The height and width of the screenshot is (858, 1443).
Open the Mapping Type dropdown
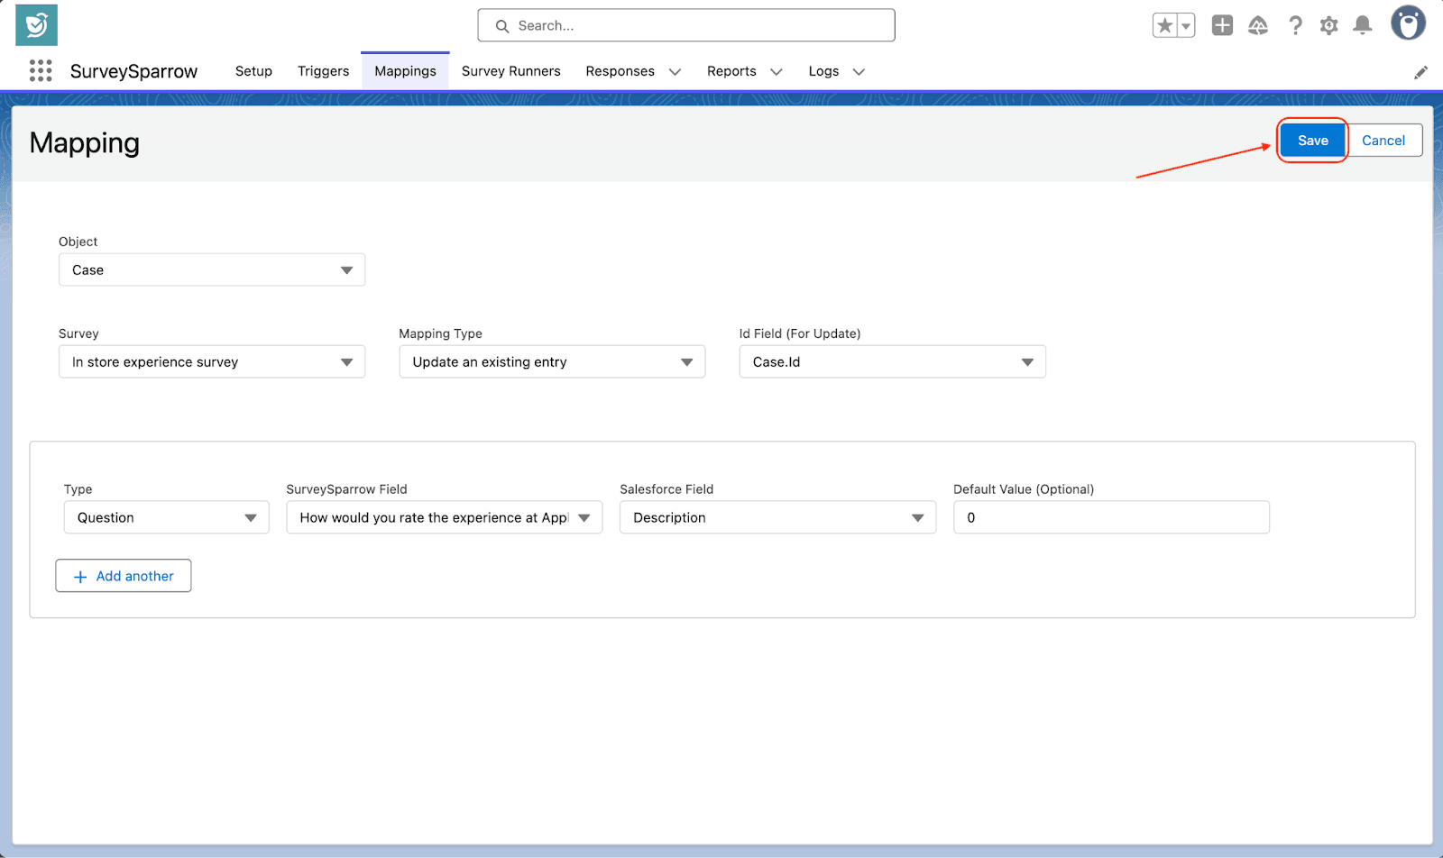point(552,362)
